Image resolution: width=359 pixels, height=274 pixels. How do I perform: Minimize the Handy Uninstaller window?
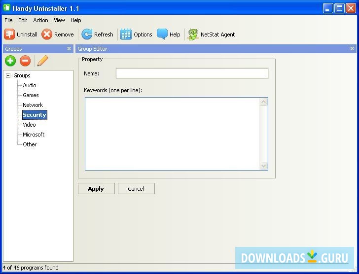click(328, 8)
